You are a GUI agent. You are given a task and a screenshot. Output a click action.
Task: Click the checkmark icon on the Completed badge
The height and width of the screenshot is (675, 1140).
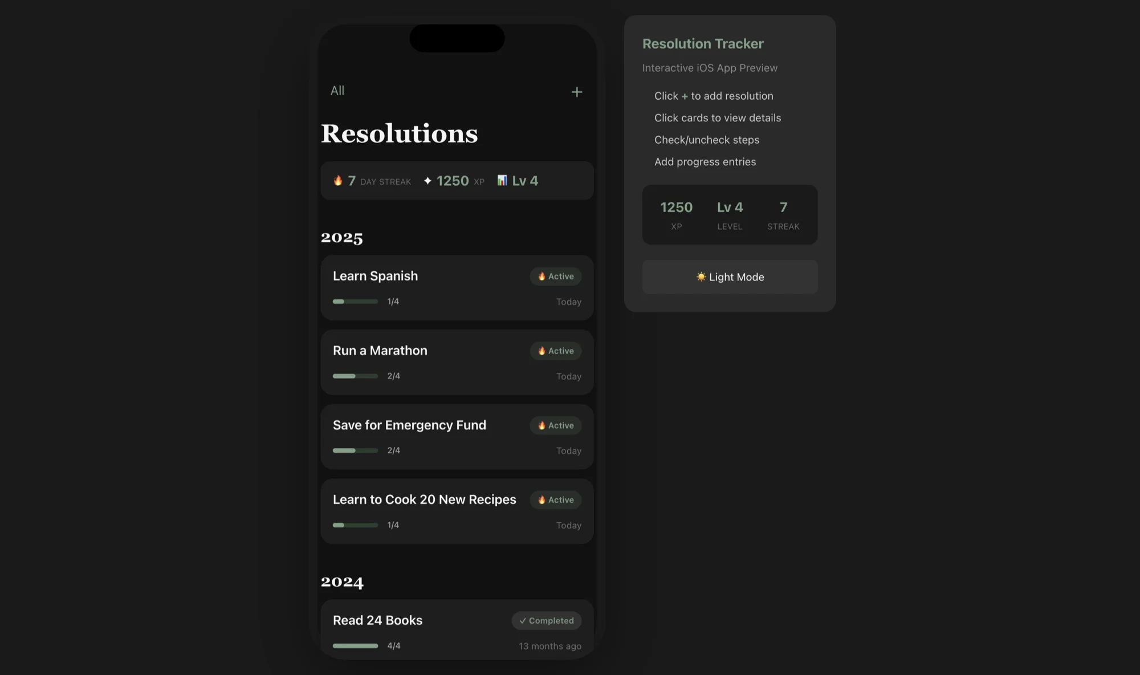523,620
